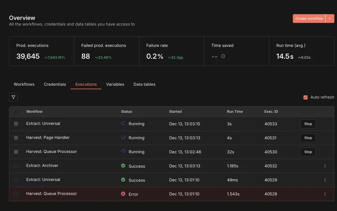Stop the running Extract: Universal execution

[x=308, y=124]
